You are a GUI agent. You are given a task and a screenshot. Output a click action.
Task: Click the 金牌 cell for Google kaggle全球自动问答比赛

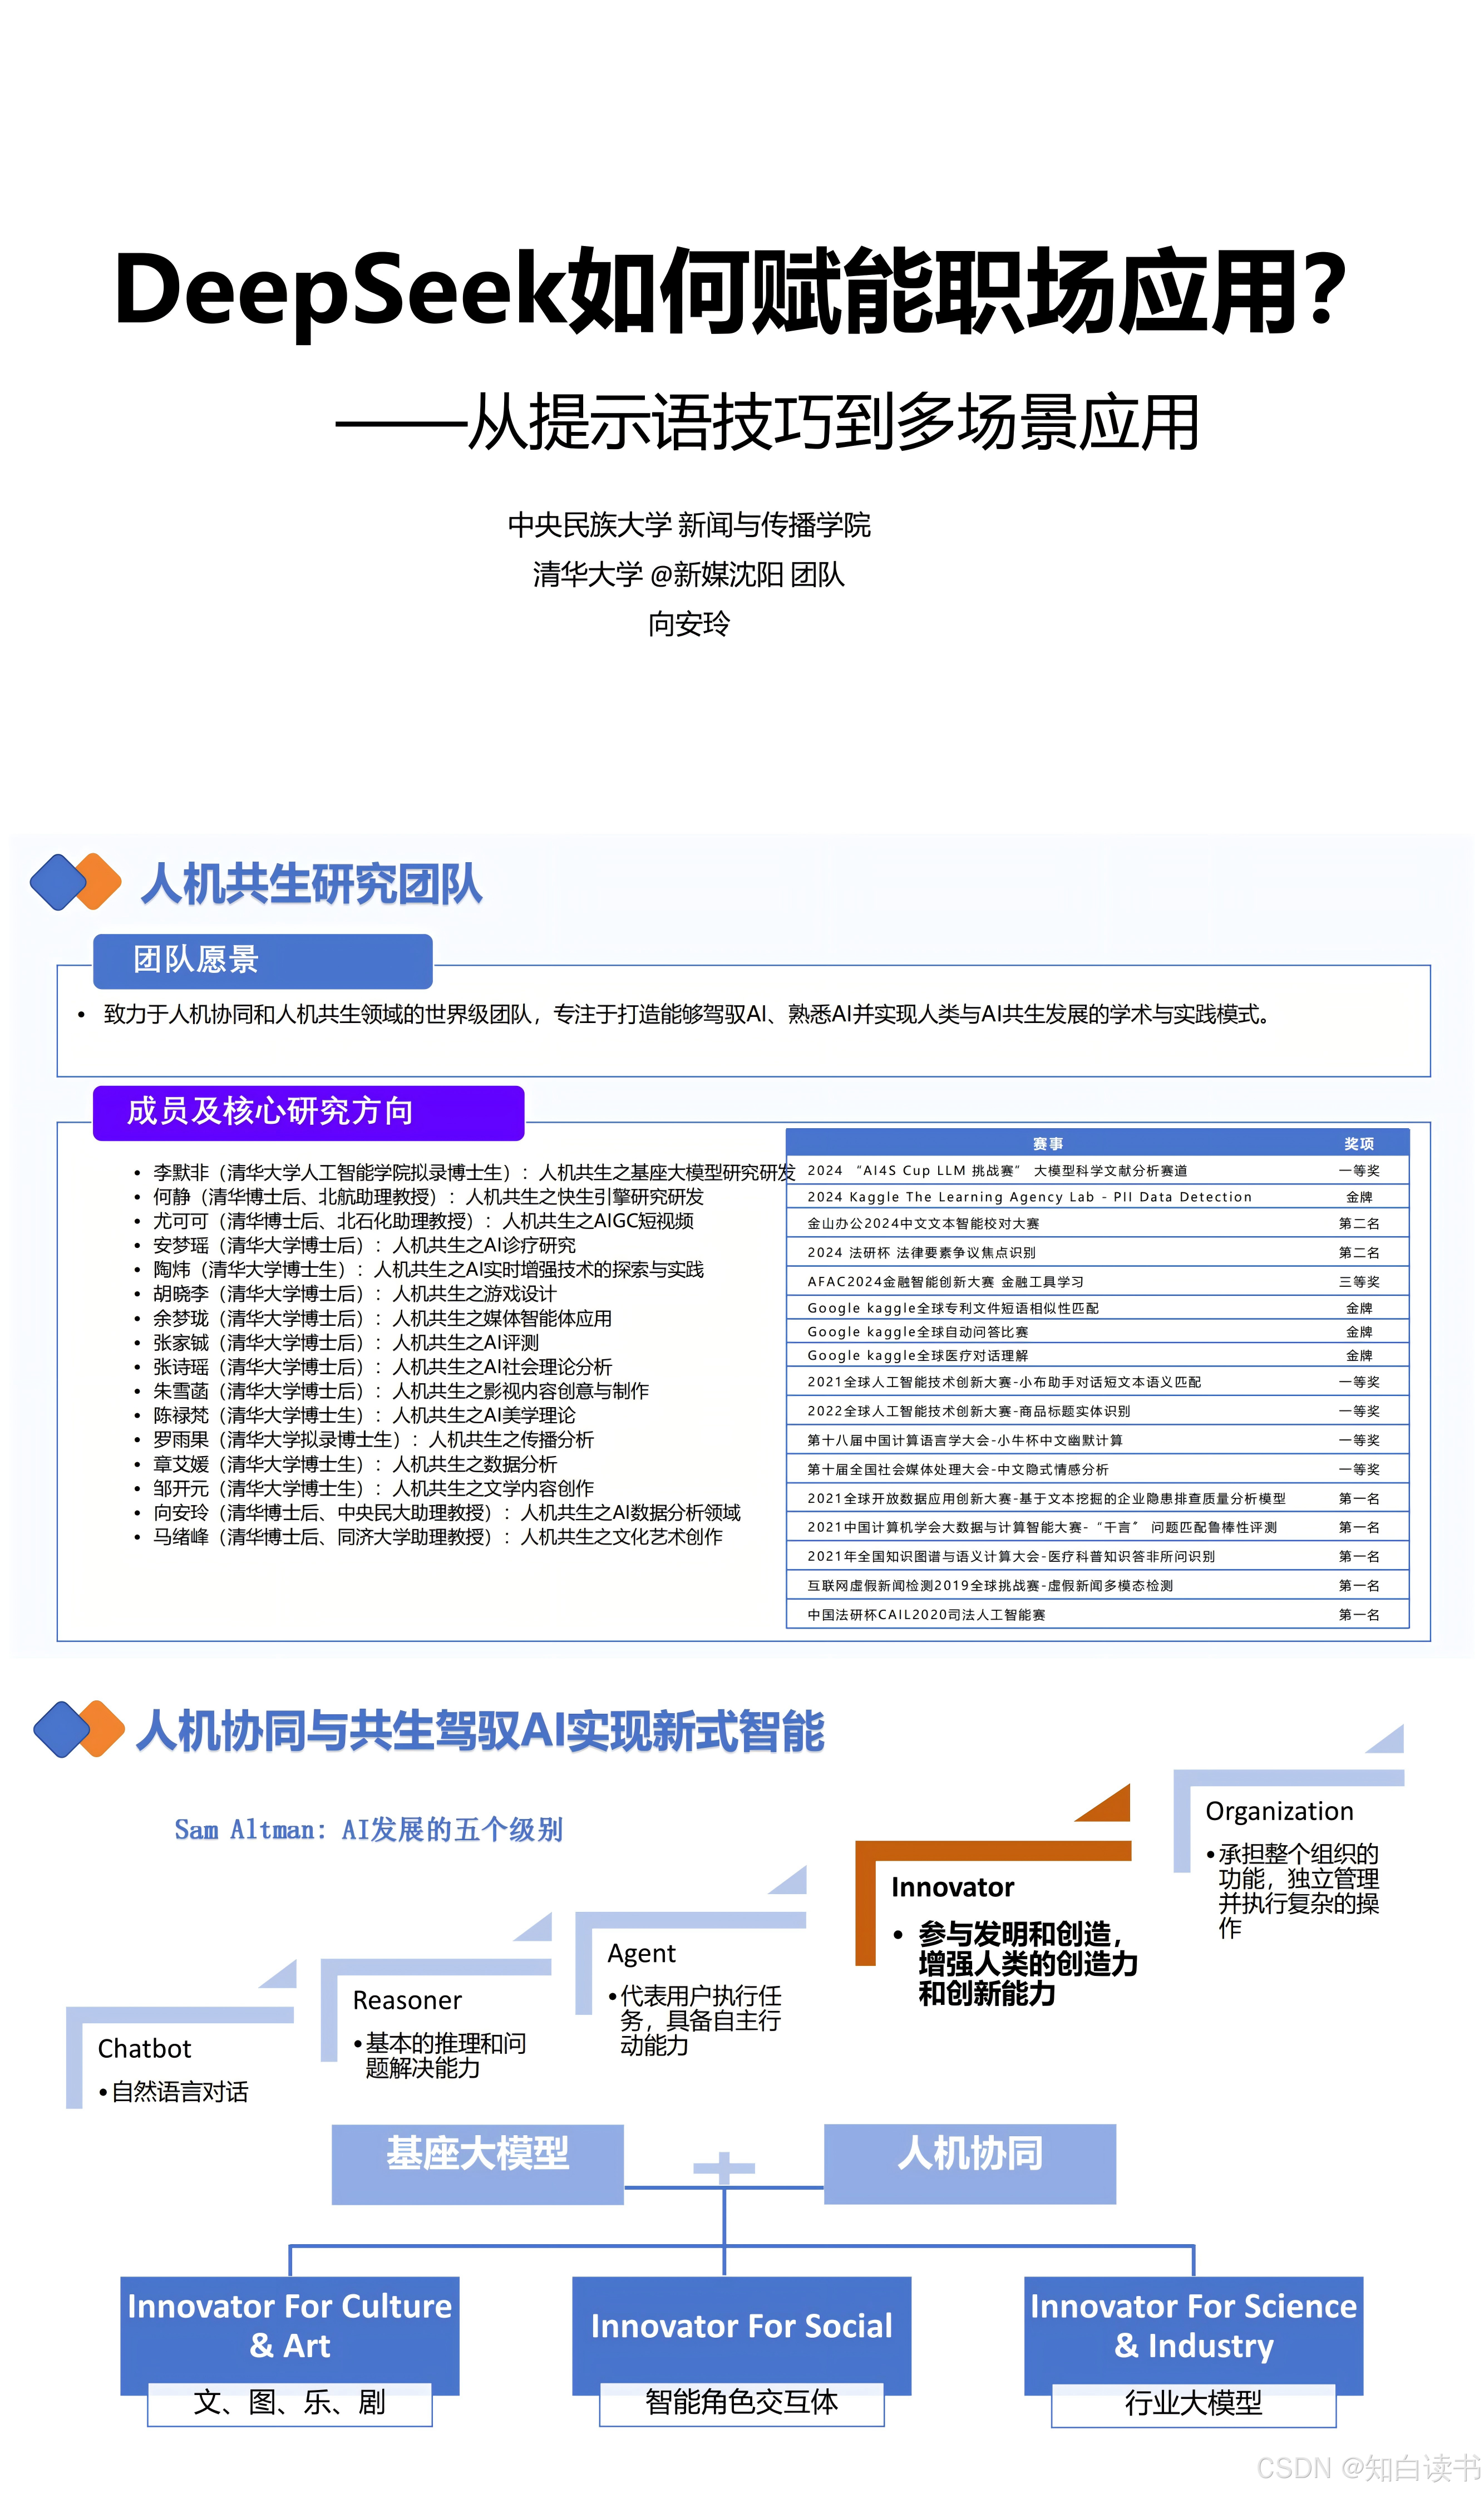(x=1358, y=1331)
